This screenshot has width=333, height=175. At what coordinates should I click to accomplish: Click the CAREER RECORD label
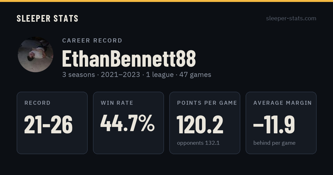92,41
